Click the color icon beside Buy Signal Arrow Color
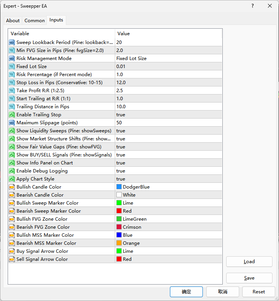279x301 pixels. (12, 251)
